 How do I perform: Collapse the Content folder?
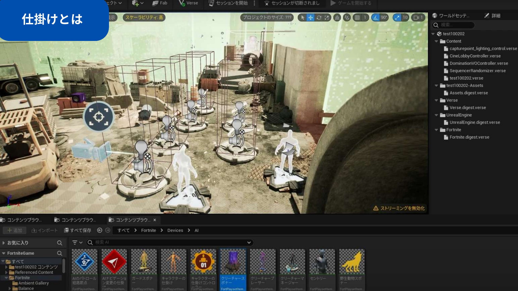click(x=436, y=41)
